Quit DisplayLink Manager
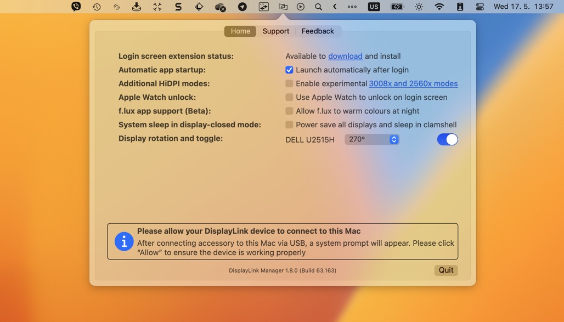Screen dimensions: 564x322 point(445,270)
